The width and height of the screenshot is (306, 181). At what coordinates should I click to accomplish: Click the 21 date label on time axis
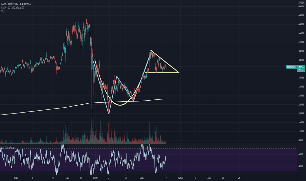point(223,178)
